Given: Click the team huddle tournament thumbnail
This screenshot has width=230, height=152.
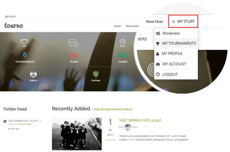Looking at the screenshot, I should (78, 135).
